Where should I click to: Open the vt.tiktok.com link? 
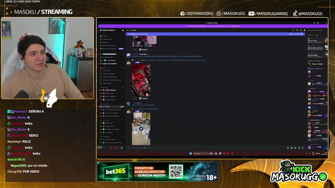point(143,105)
